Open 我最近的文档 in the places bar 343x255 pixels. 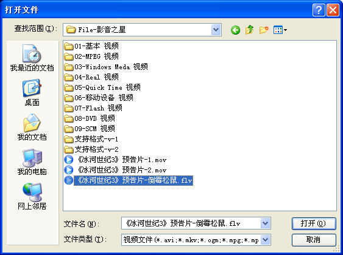[32, 58]
